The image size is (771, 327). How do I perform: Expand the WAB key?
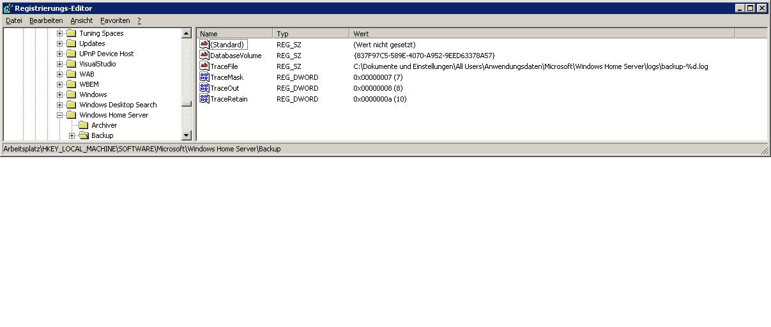[60, 74]
